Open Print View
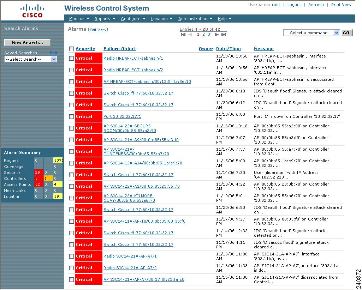The image size is (362, 290). tap(341, 5)
